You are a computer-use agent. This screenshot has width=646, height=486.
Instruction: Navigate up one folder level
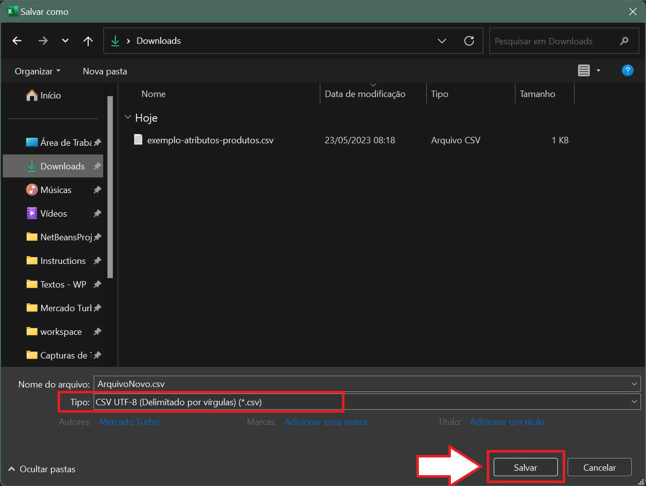88,41
